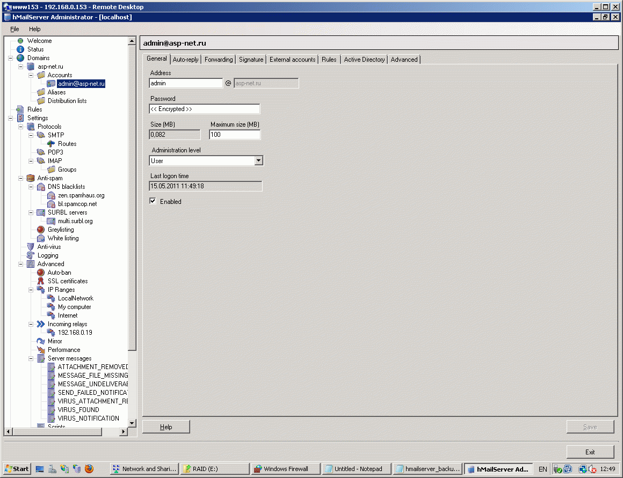Open the Administration level dropdown
Image resolution: width=623 pixels, height=478 pixels.
click(259, 160)
